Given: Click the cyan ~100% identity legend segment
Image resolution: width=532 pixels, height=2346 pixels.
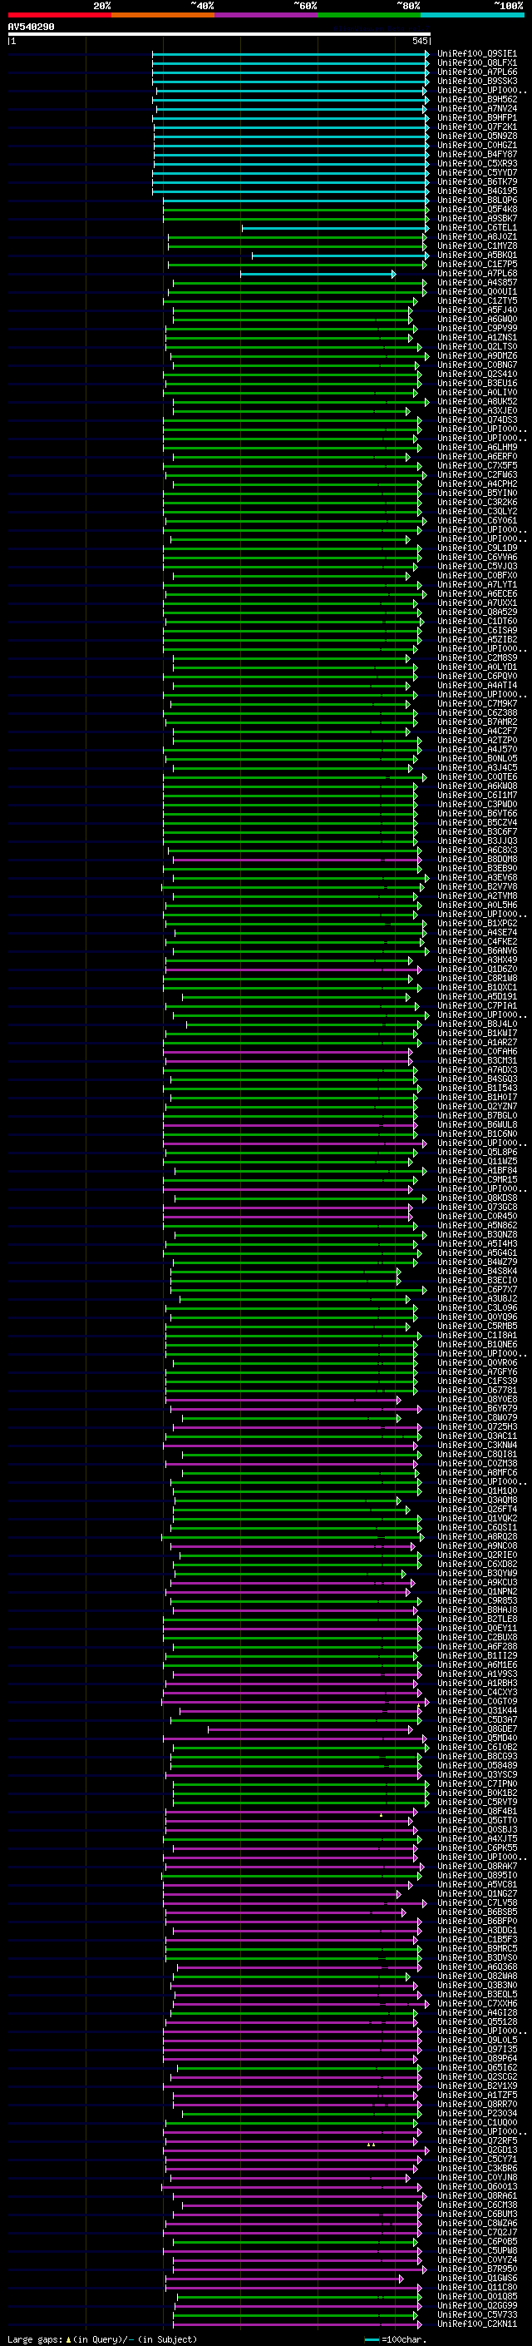Looking at the screenshot, I should [x=473, y=16].
